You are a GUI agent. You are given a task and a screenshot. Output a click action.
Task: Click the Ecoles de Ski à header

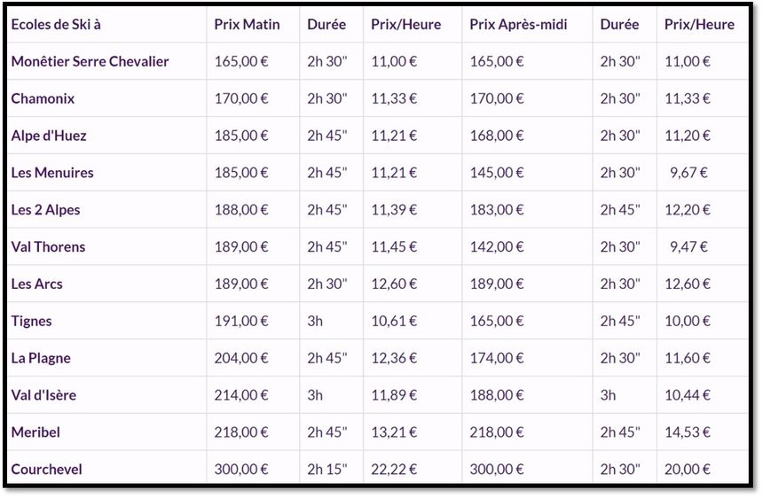[x=56, y=24]
